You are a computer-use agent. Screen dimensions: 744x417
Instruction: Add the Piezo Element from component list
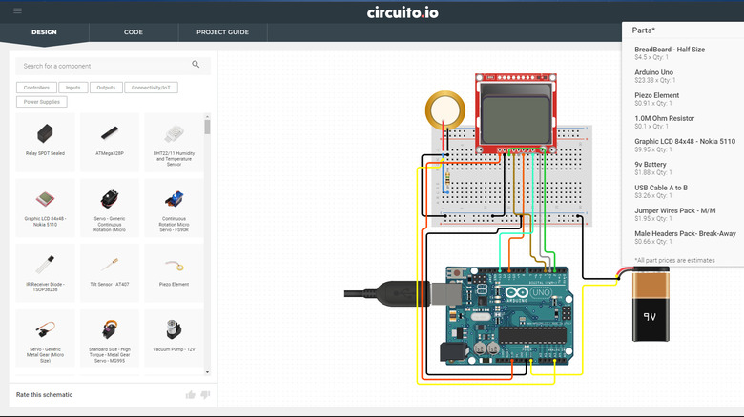[x=173, y=272]
